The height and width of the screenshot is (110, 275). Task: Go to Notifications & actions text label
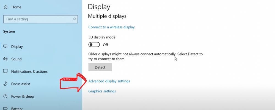point(29,71)
